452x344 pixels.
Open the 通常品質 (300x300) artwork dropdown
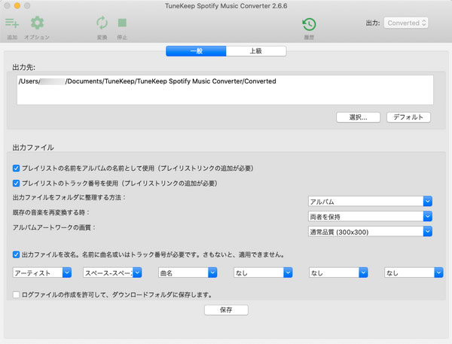pos(370,232)
